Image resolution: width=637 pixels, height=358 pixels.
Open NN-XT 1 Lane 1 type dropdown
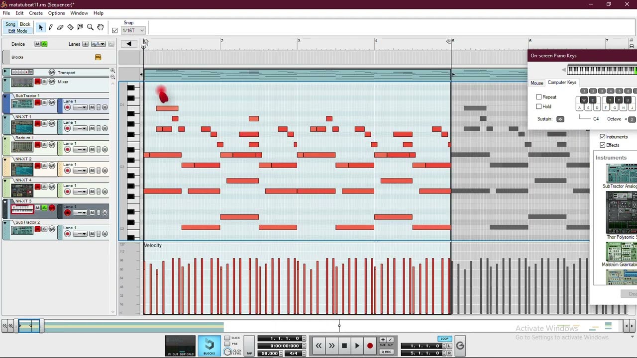pyautogui.click(x=80, y=128)
